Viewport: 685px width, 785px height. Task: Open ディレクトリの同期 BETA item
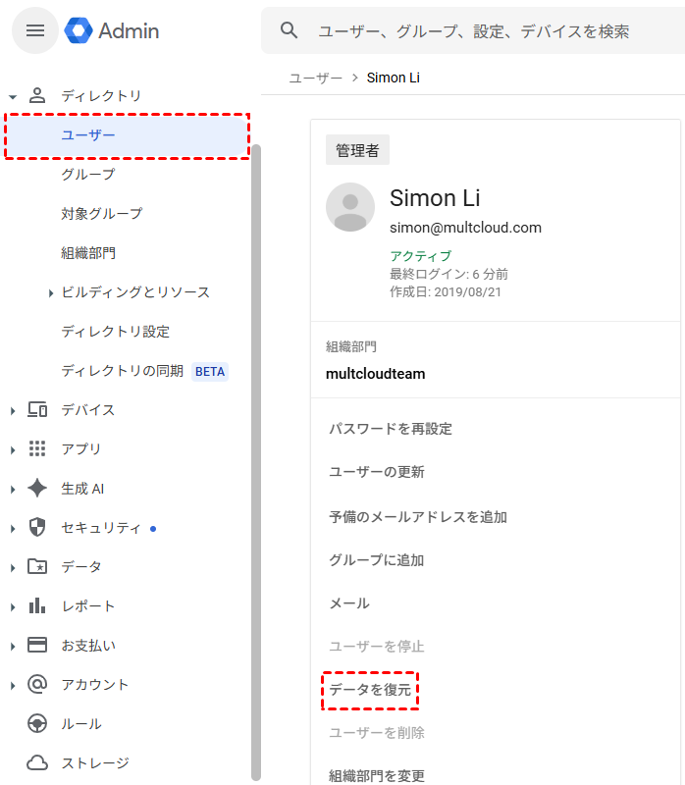click(144, 371)
